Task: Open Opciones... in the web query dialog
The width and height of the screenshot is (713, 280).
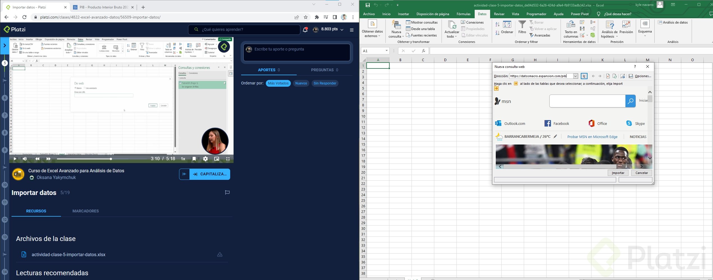Action: point(643,76)
